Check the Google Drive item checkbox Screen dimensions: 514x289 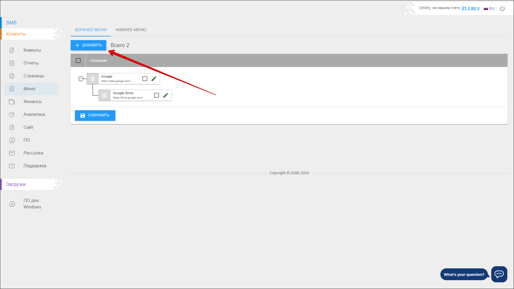coord(157,95)
